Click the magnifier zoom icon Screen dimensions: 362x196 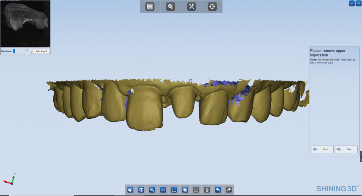tap(152, 190)
